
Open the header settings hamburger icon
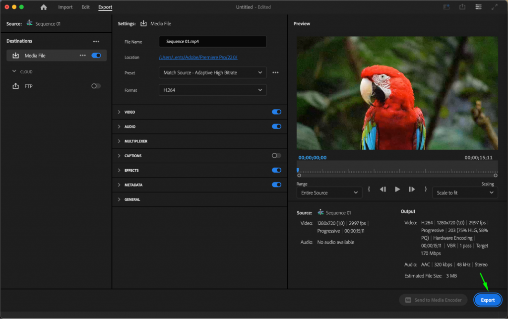[479, 7]
